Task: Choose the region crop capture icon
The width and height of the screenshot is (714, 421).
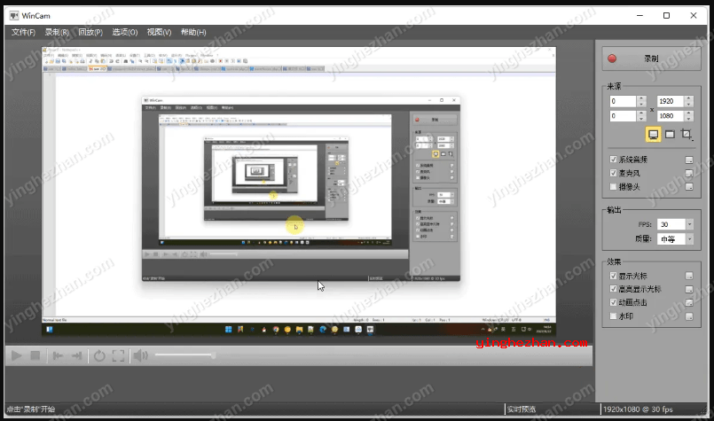Action: pyautogui.click(x=687, y=134)
